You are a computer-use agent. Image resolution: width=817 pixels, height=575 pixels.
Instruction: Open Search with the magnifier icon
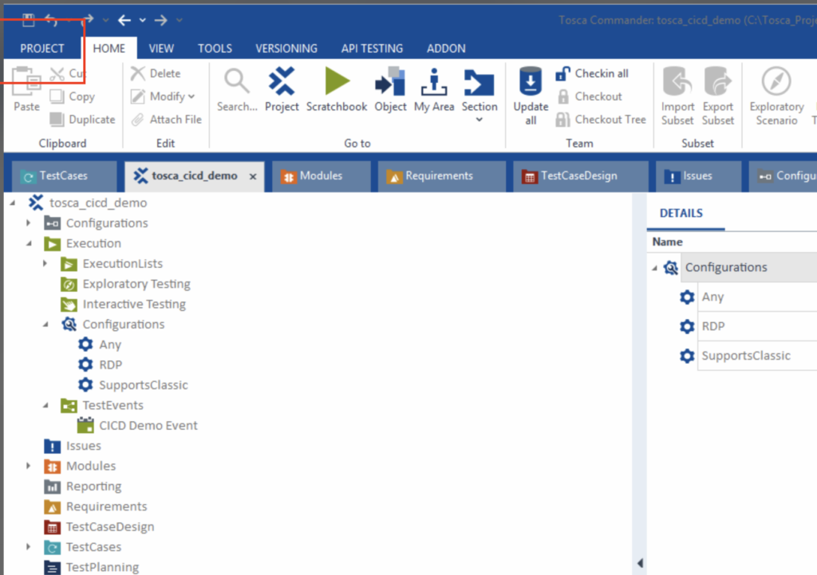237,89
